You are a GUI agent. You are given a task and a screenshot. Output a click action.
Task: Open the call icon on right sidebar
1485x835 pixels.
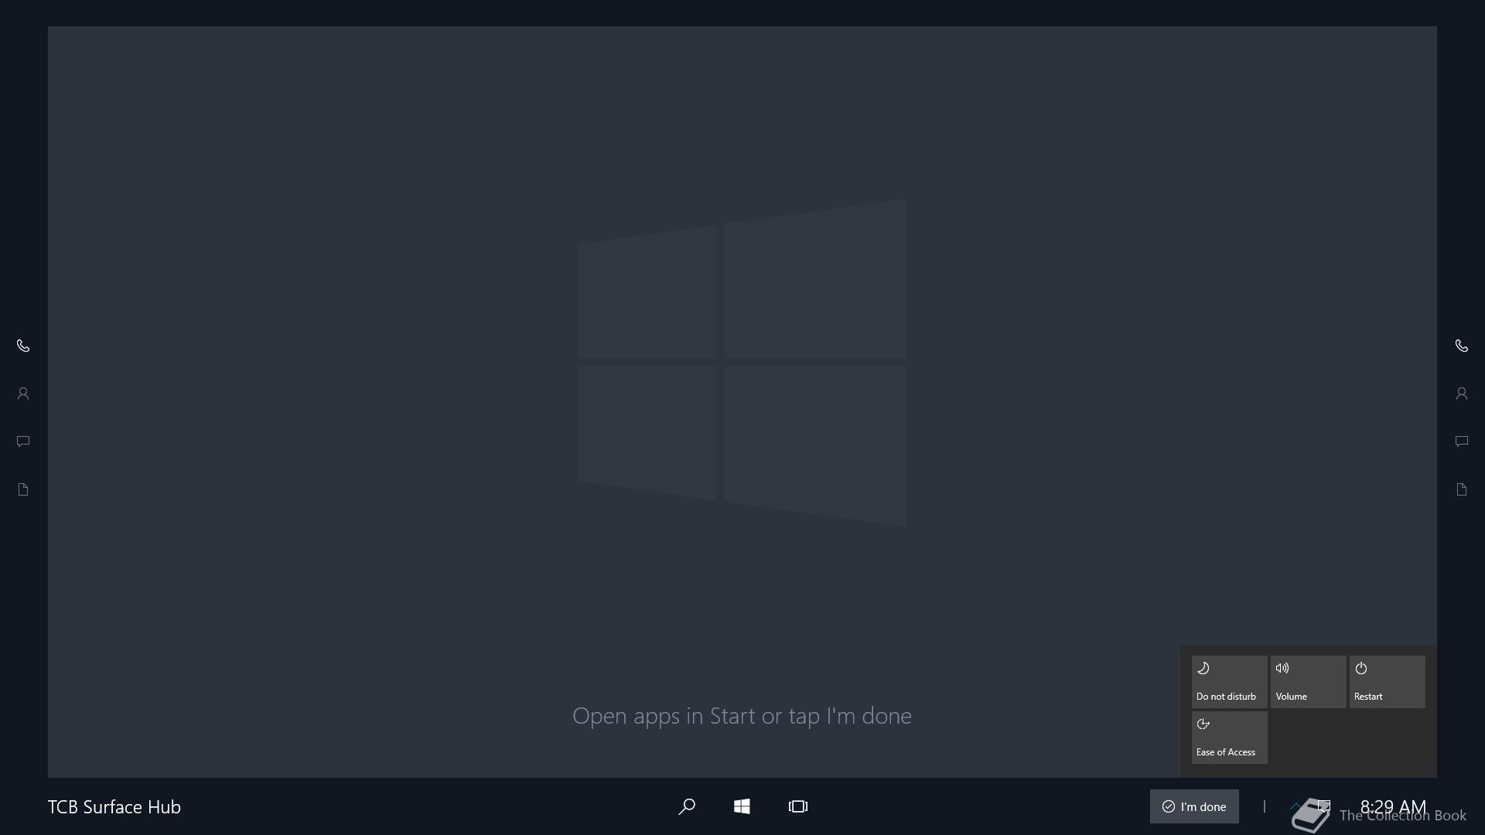pos(1461,346)
